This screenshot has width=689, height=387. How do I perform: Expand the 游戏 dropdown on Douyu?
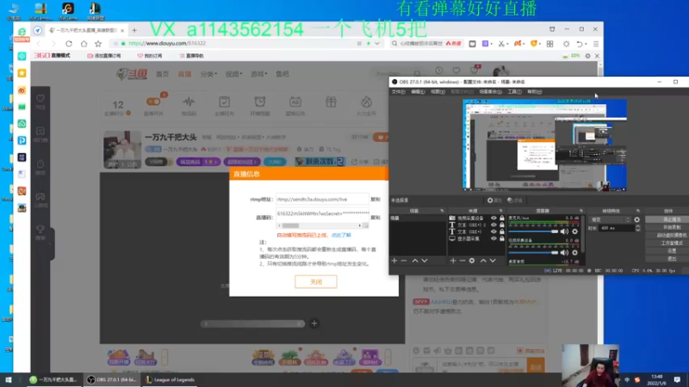tap(259, 74)
